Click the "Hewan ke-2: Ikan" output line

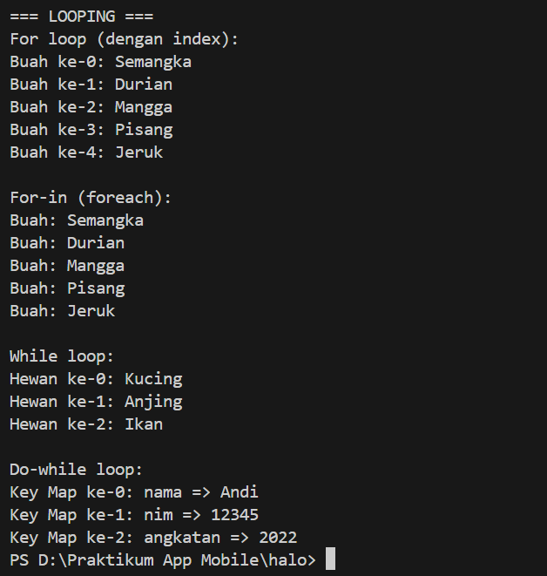[86, 424]
